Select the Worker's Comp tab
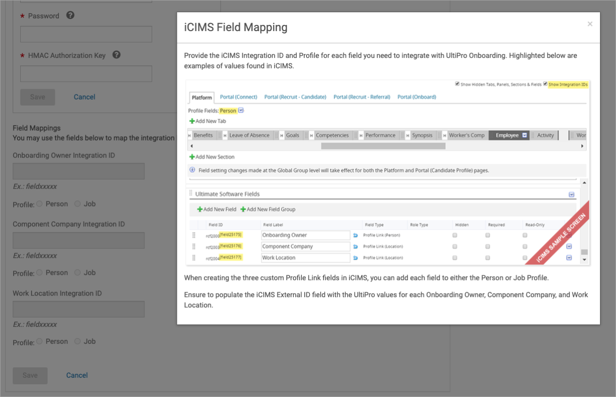Viewport: 616px width, 397px height. pos(466,135)
